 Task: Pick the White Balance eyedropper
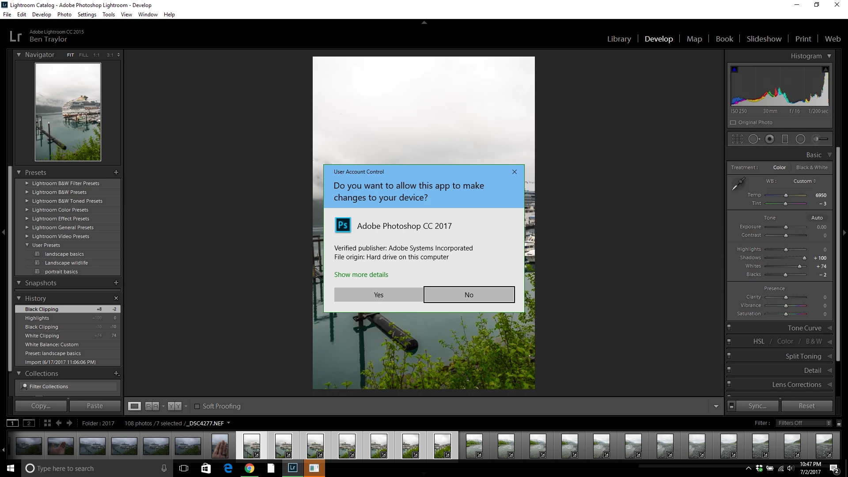click(x=738, y=184)
